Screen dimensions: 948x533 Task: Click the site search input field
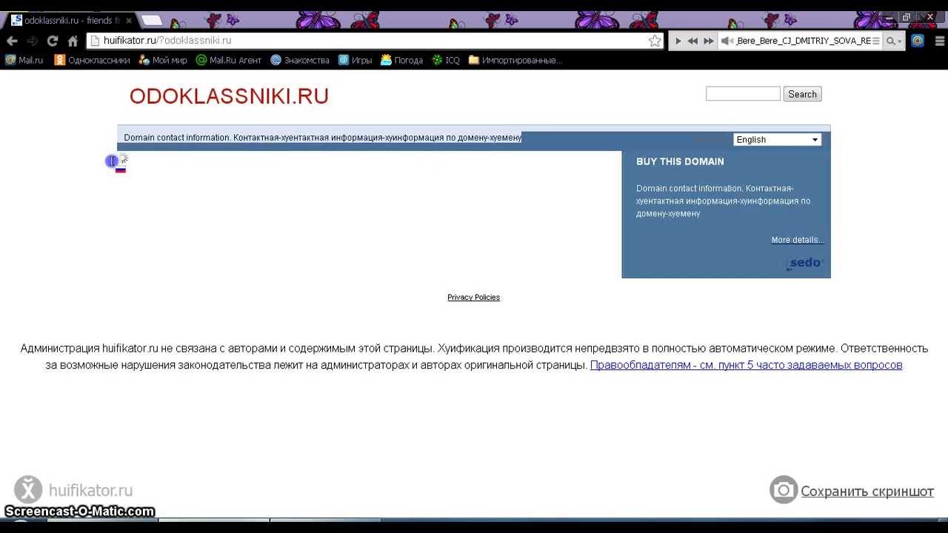tap(743, 94)
